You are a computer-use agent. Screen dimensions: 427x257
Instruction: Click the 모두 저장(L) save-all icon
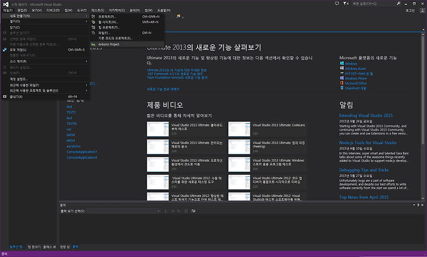point(5,50)
